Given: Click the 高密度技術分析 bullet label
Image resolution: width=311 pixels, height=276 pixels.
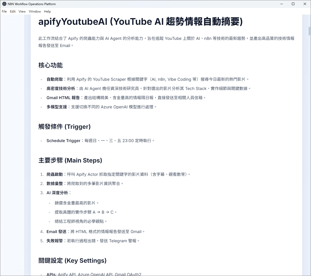Looking at the screenshot, I should click(61, 88).
